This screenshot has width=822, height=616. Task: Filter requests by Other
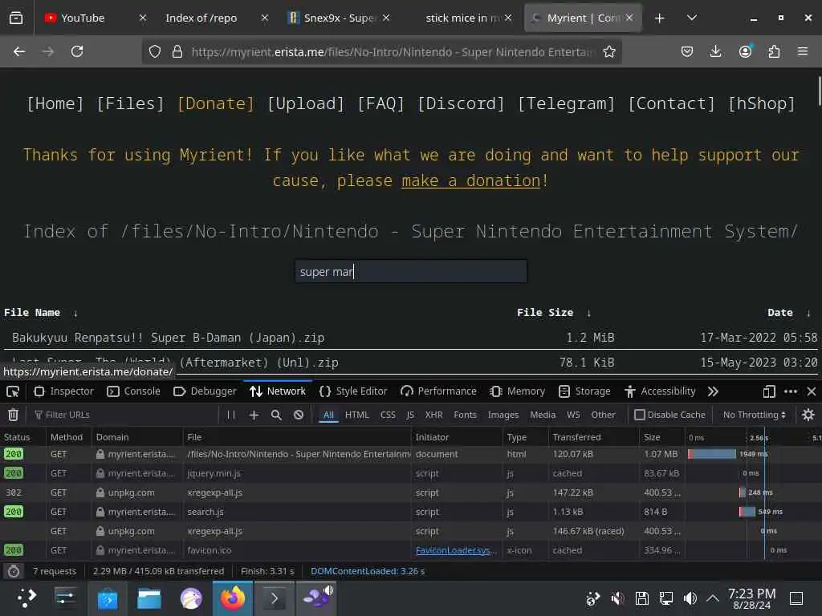603,415
